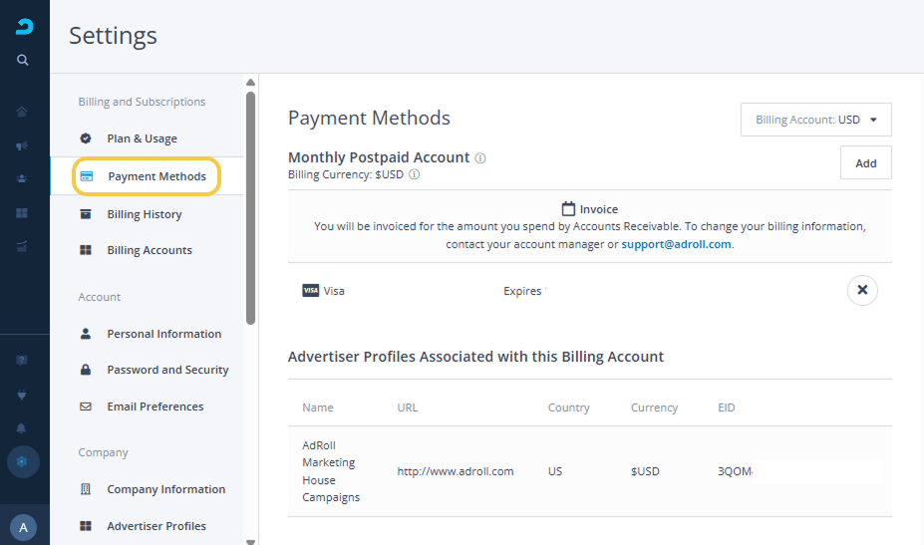Open the notifications bell icon

tap(22, 428)
